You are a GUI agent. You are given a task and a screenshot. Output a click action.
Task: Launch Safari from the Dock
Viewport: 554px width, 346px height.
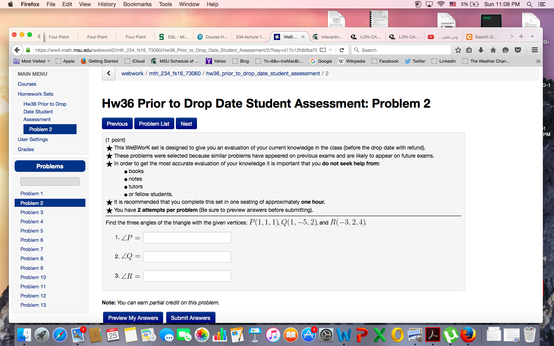[60, 335]
